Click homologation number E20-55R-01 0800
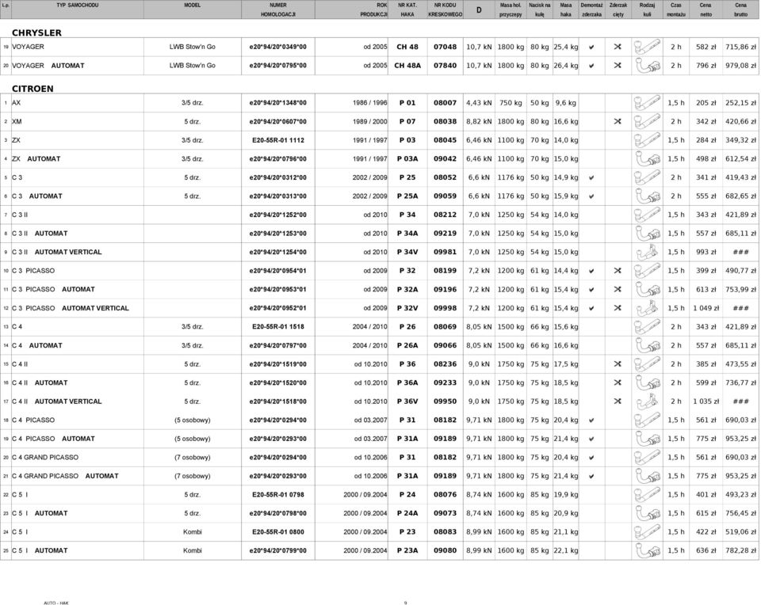 coord(278,532)
